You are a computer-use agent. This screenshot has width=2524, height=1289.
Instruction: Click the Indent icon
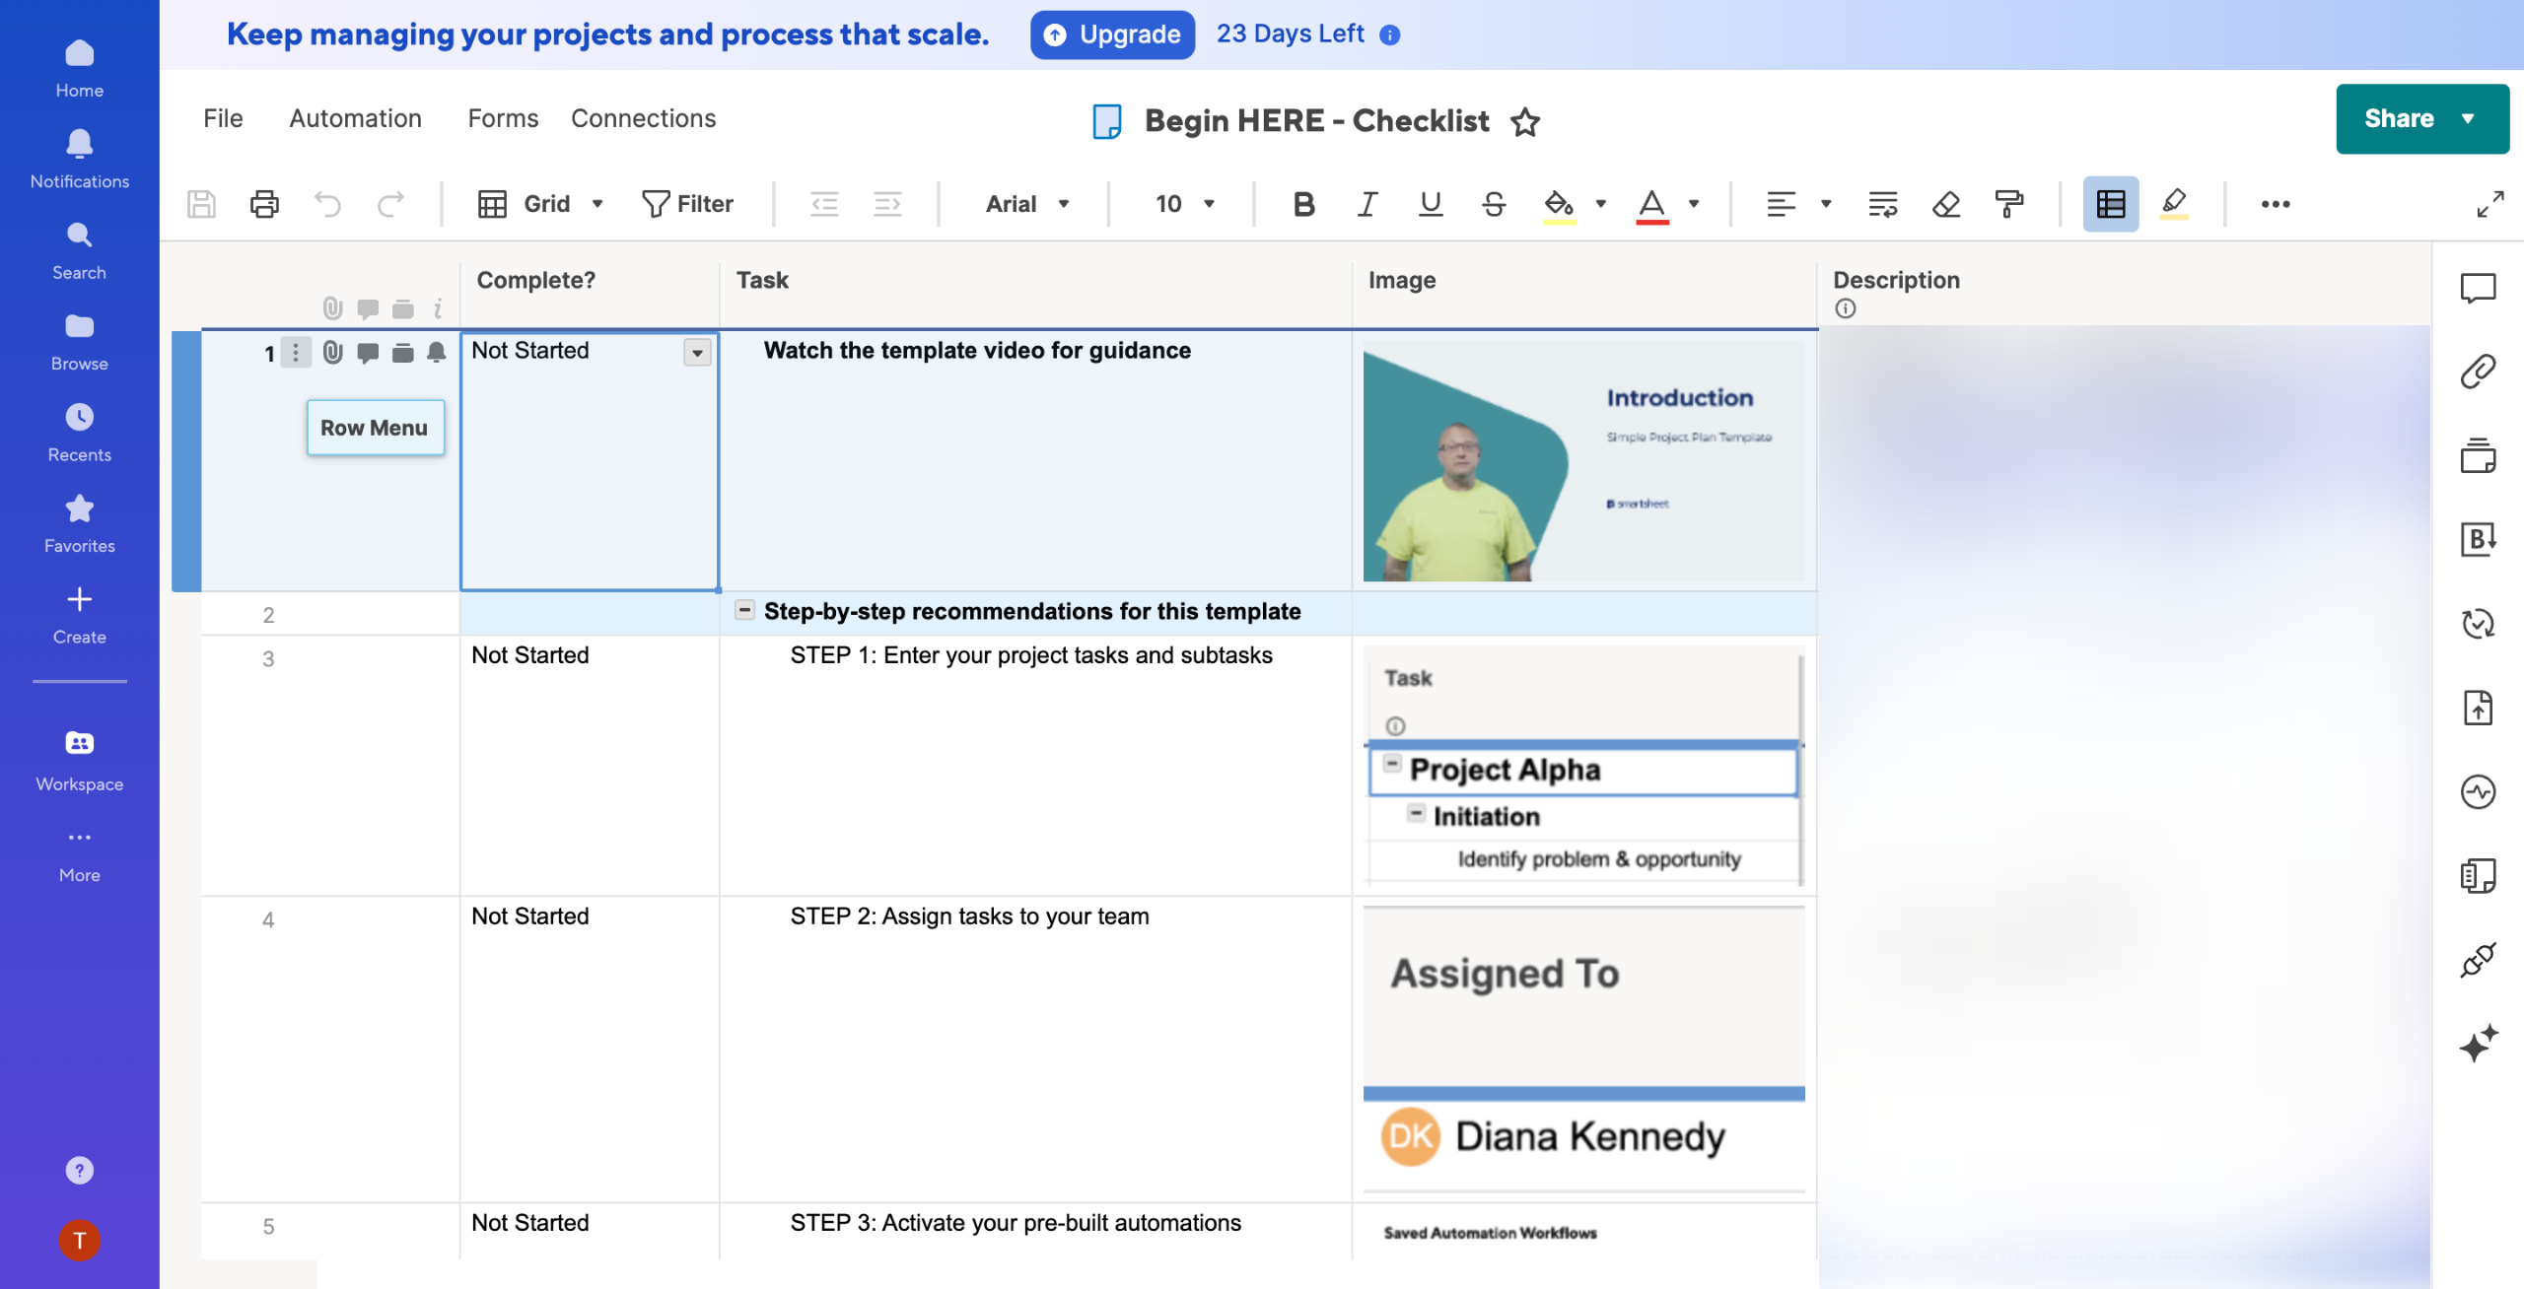[887, 204]
